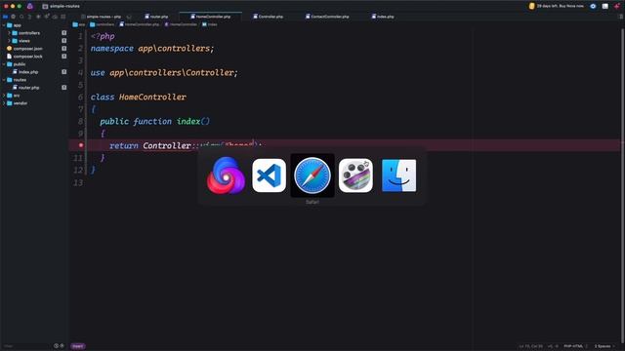Image resolution: width=625 pixels, height=351 pixels.
Task: Click the index breadcrumb symbol
Action: [x=210, y=24]
